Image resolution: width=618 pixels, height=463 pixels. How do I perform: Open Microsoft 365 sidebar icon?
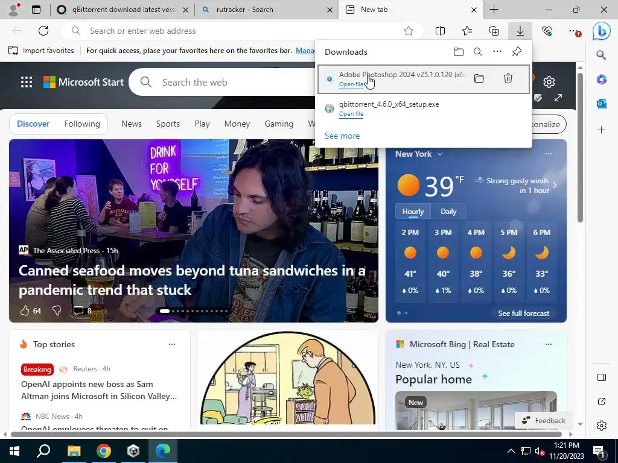(x=601, y=79)
